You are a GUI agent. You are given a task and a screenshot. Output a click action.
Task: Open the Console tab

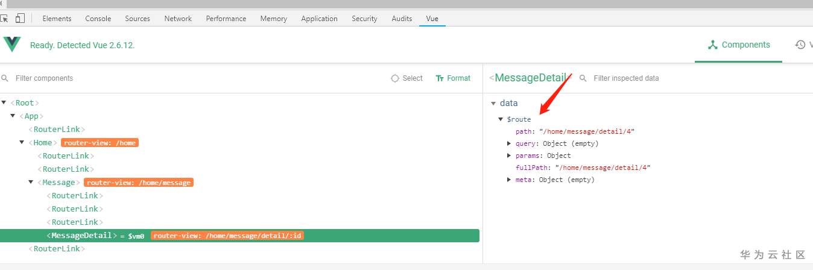pyautogui.click(x=98, y=19)
